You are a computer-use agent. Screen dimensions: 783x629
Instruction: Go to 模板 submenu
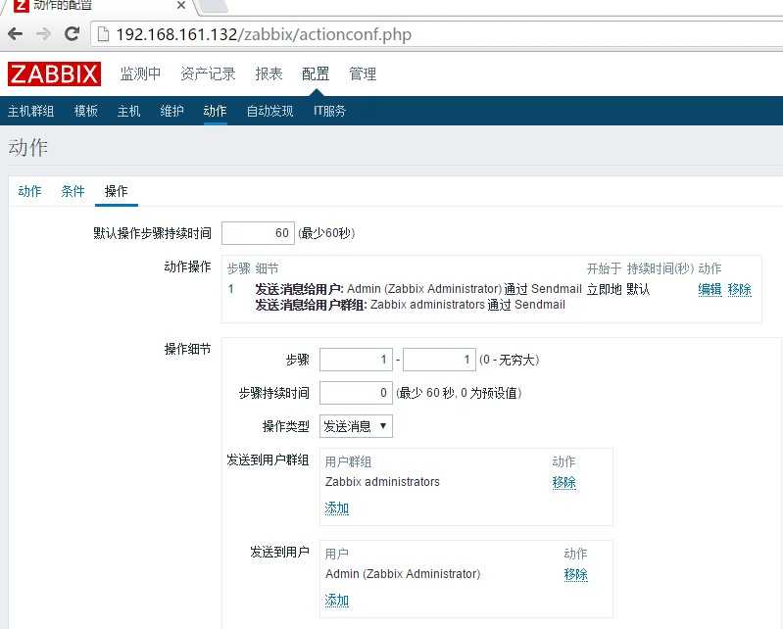(86, 111)
